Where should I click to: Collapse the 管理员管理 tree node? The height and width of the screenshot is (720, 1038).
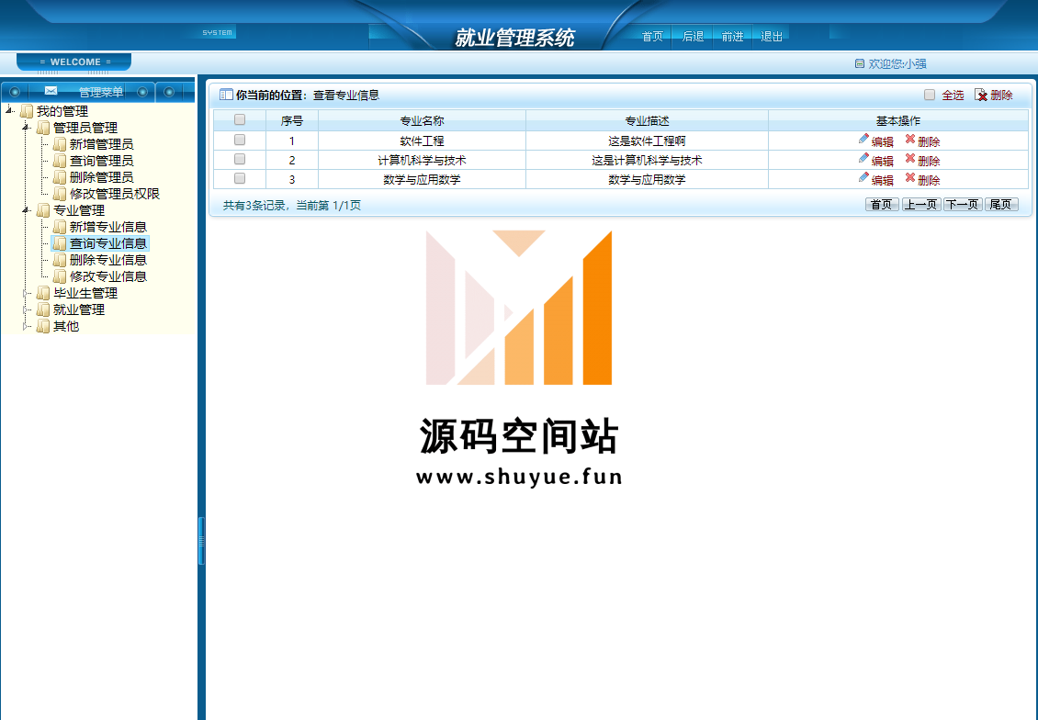26,127
